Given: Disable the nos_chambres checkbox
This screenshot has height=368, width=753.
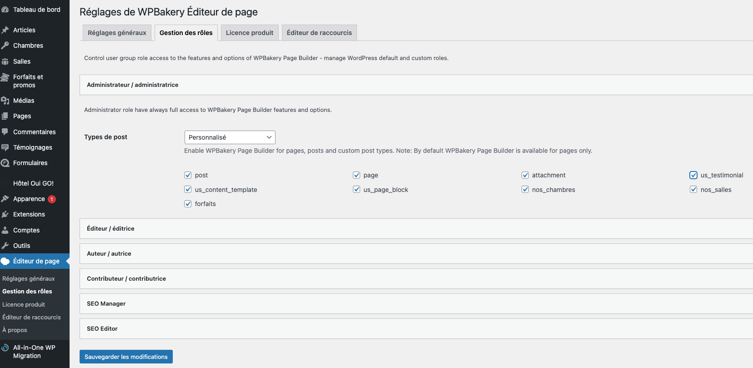Looking at the screenshot, I should [x=525, y=190].
